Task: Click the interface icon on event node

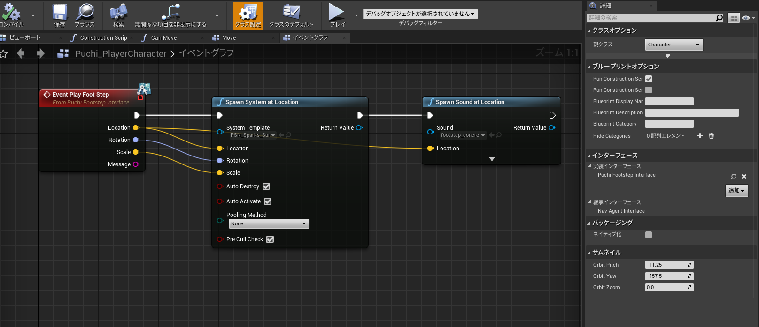Action: tap(144, 89)
